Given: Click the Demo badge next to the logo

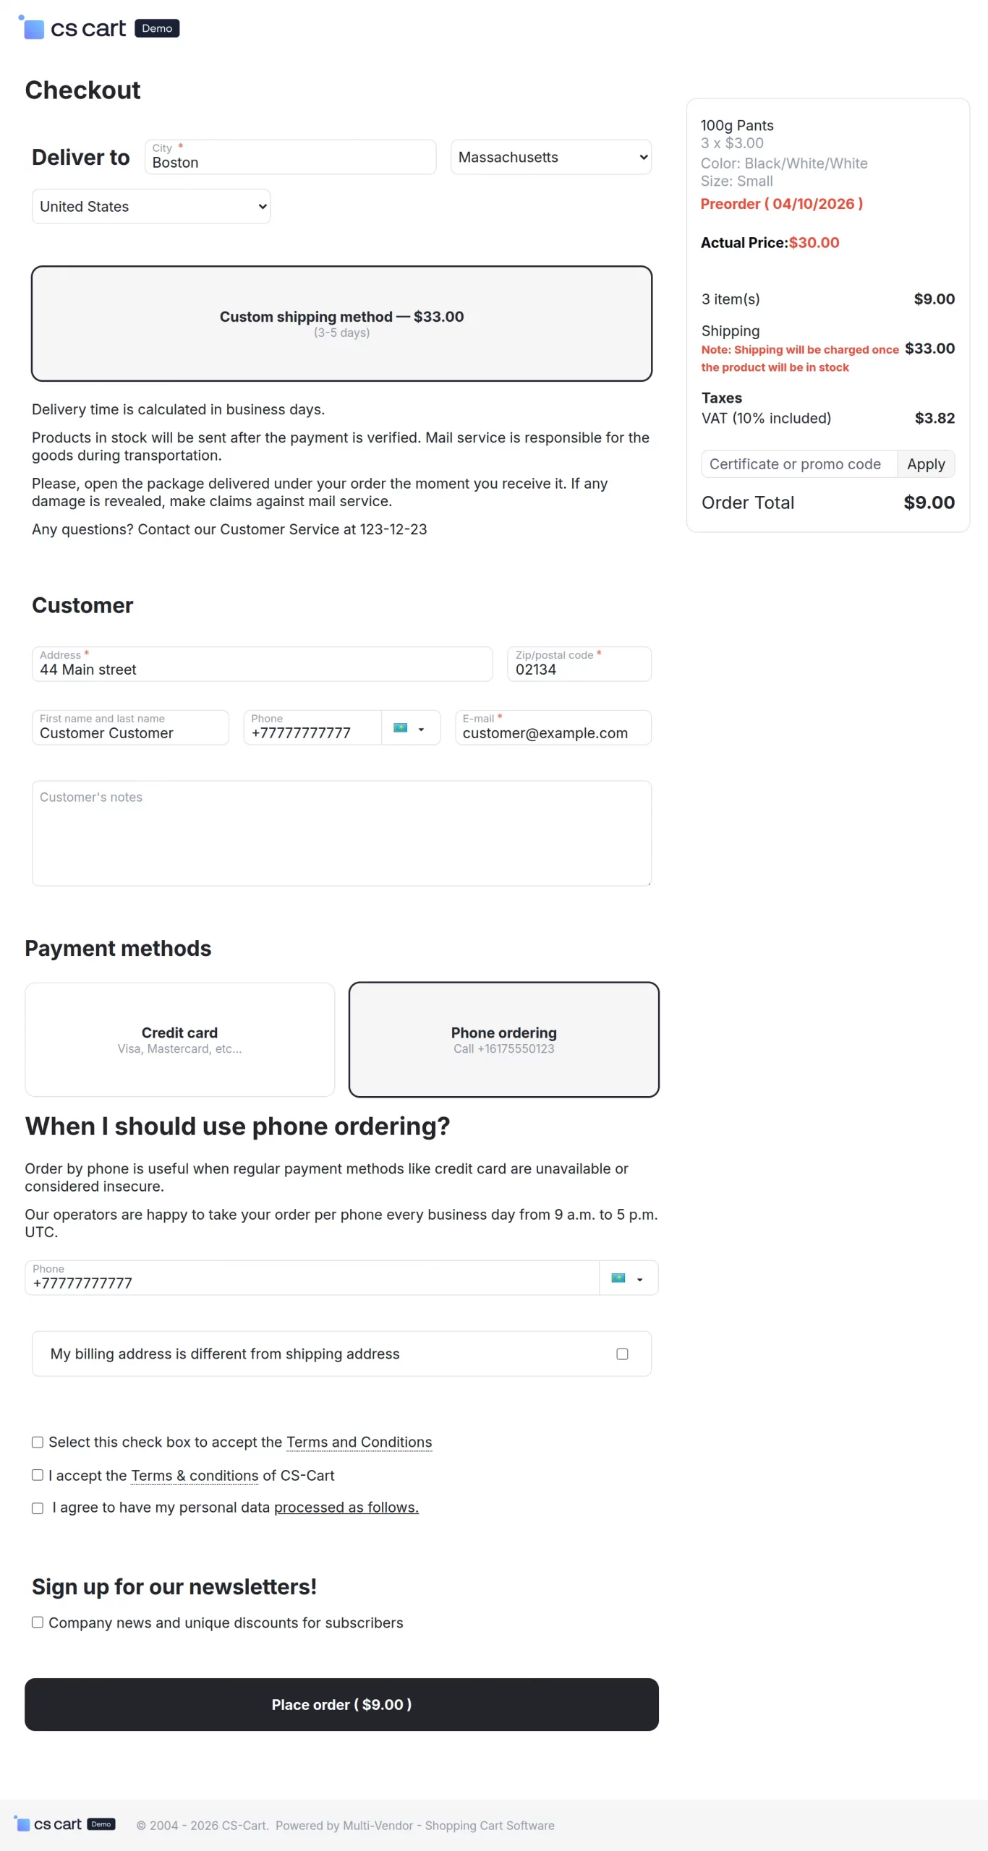Looking at the screenshot, I should (x=156, y=28).
